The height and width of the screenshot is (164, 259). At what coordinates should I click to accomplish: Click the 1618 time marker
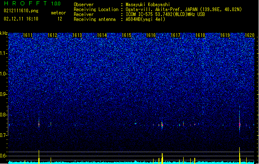(x=200, y=35)
